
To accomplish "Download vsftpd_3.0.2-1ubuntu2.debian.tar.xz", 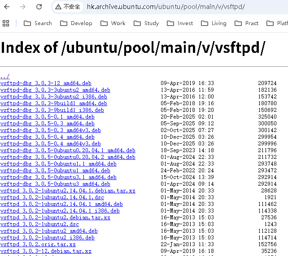I will [55, 218].
